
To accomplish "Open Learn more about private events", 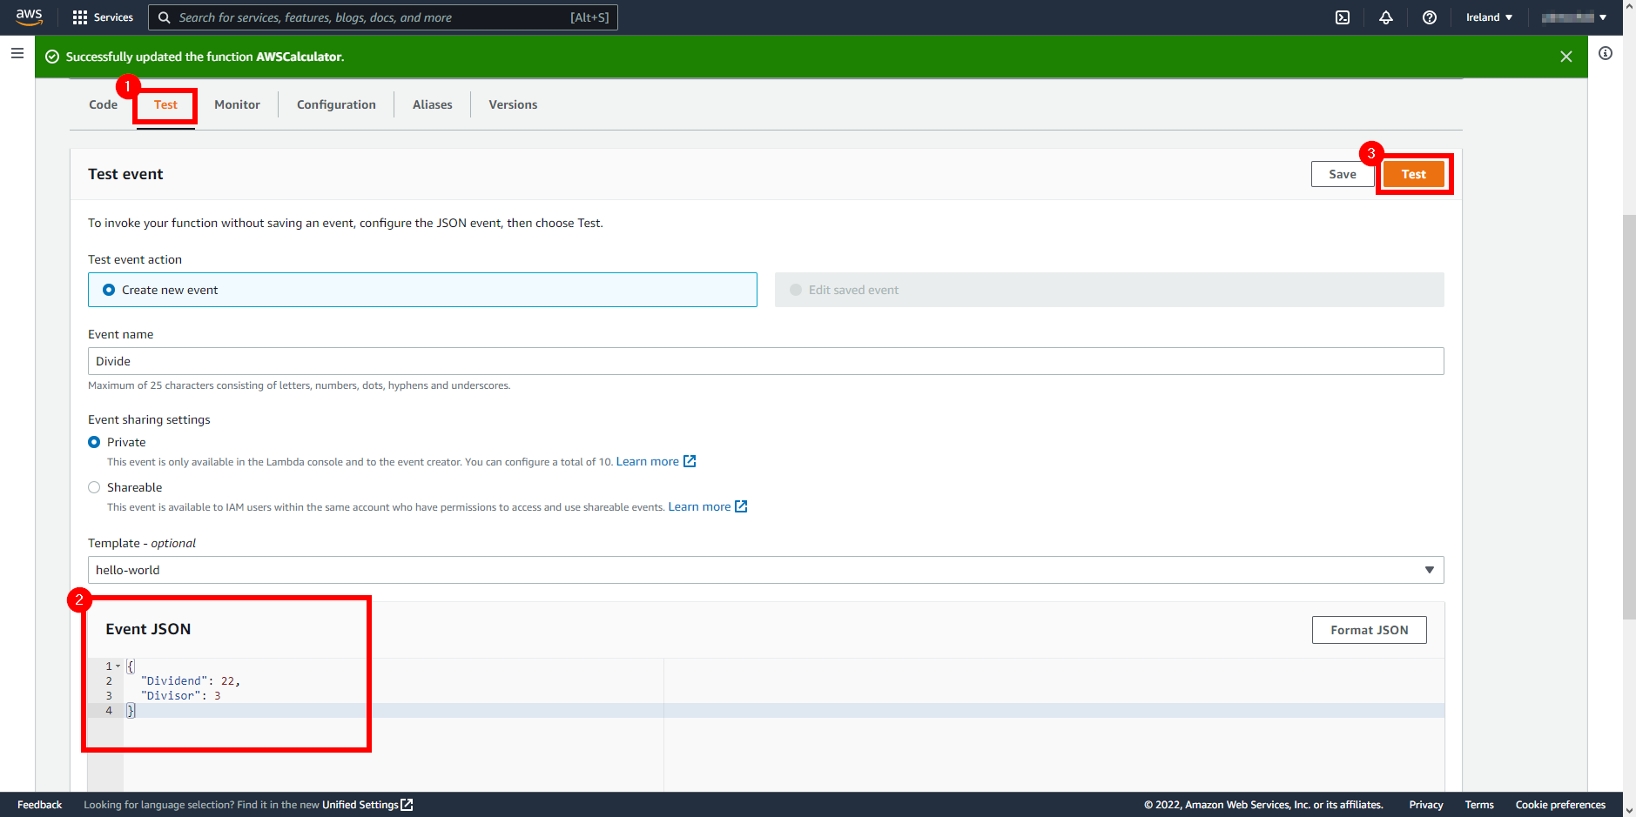I will [x=649, y=461].
